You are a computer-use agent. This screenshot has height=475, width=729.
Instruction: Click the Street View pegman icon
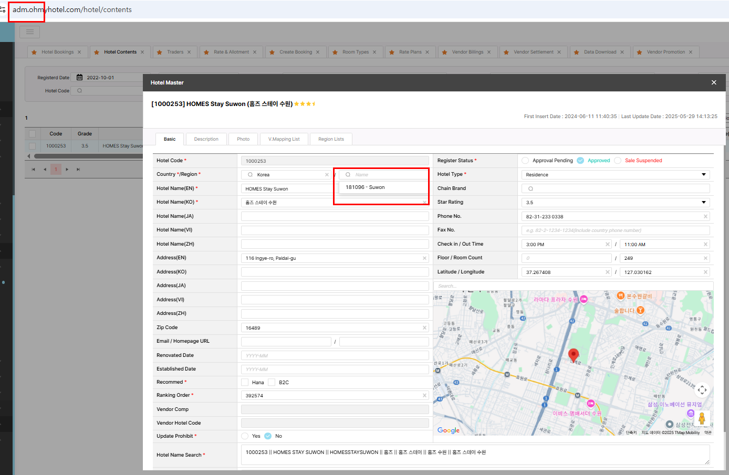(702, 419)
